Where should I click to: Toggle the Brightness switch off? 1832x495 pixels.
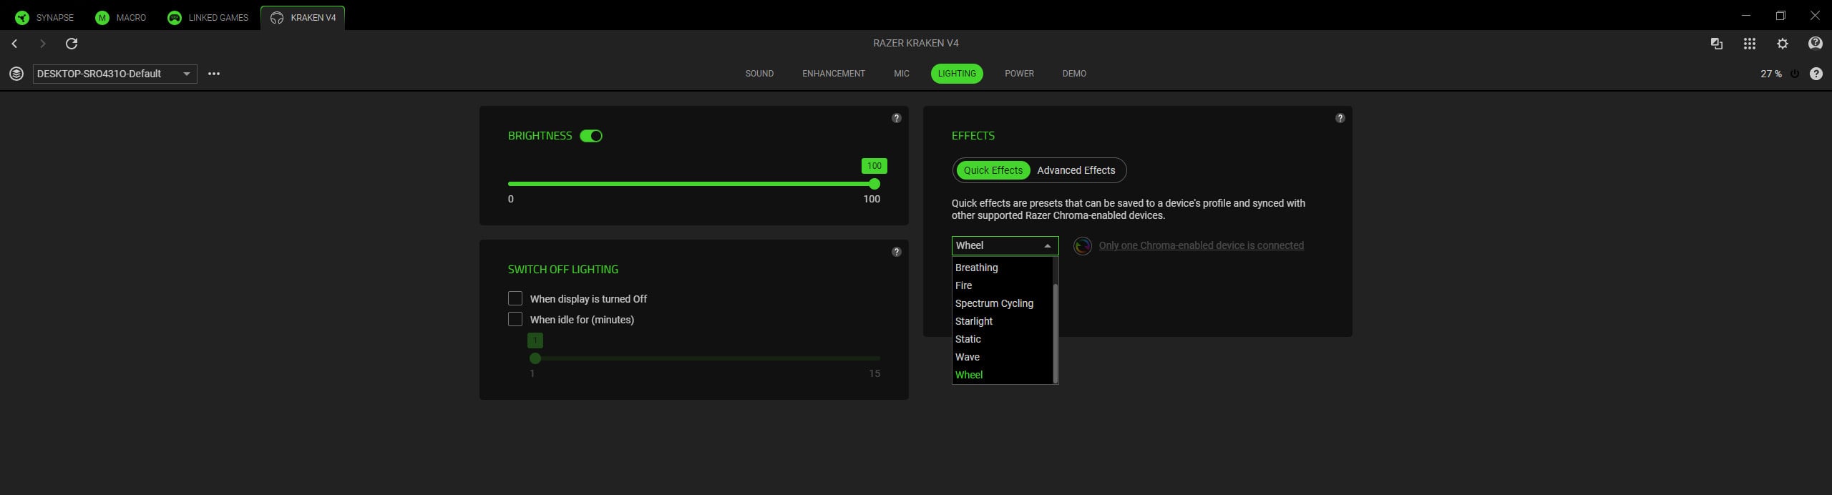(591, 136)
